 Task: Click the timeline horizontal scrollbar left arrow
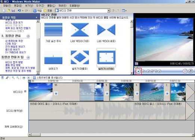30,135
